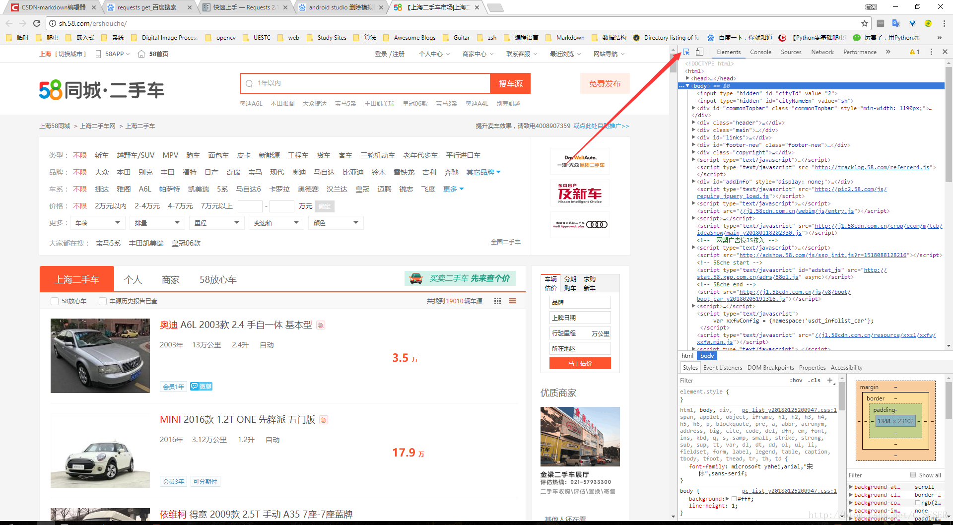Reload the current page
The image size is (953, 525).
[37, 23]
